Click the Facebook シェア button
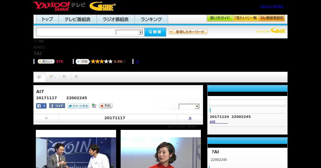 point(57,106)
